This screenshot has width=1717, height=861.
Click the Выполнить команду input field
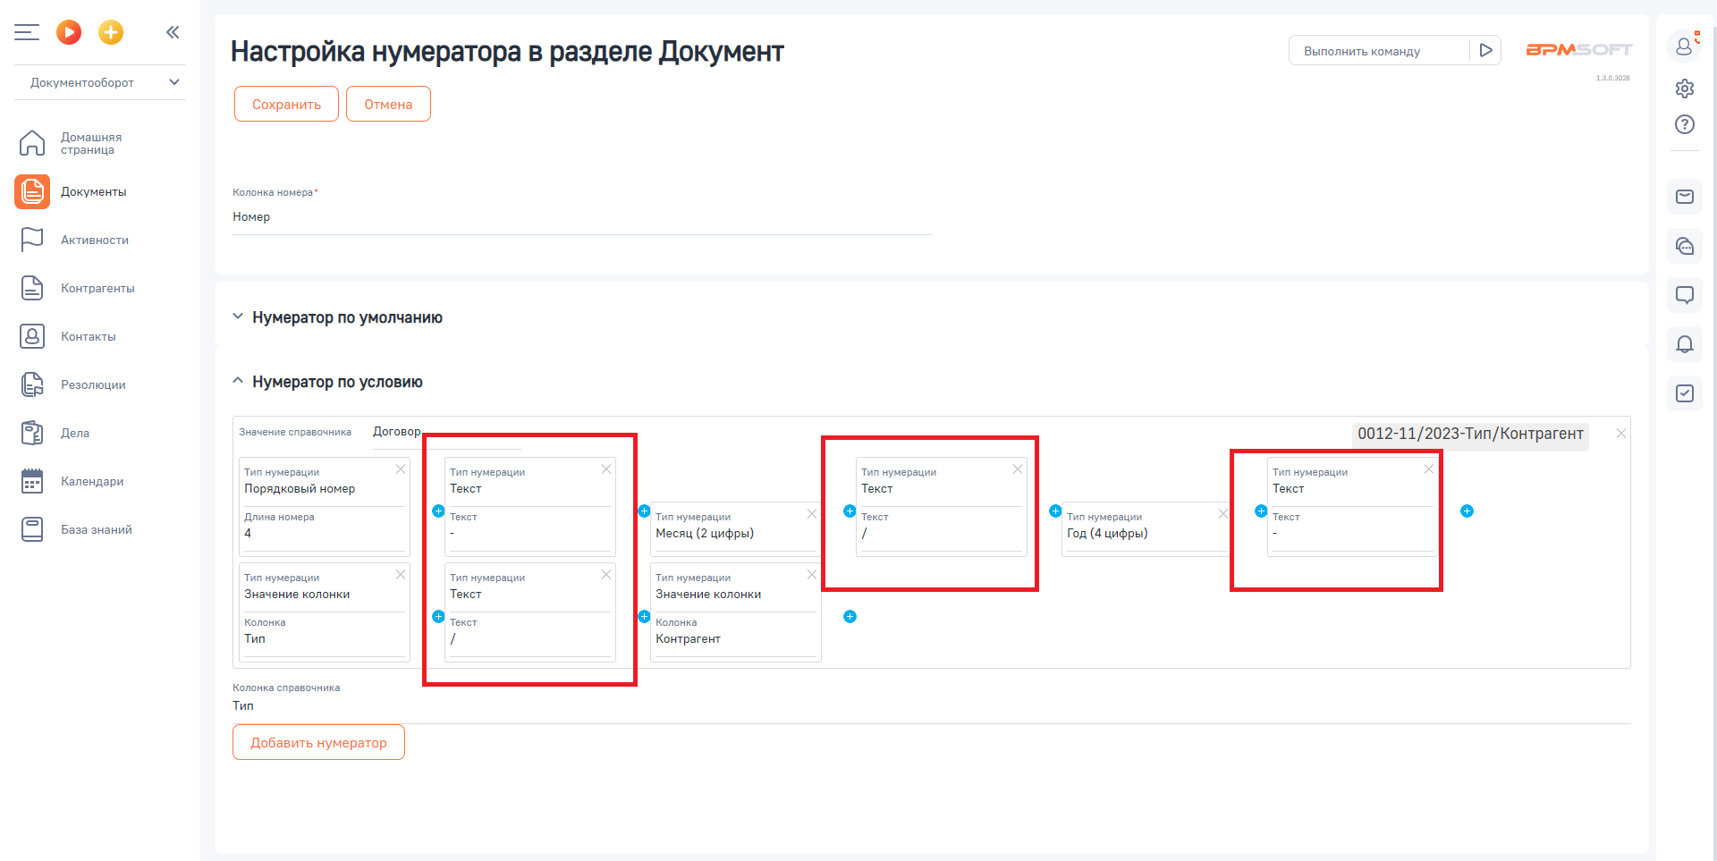click(1379, 51)
